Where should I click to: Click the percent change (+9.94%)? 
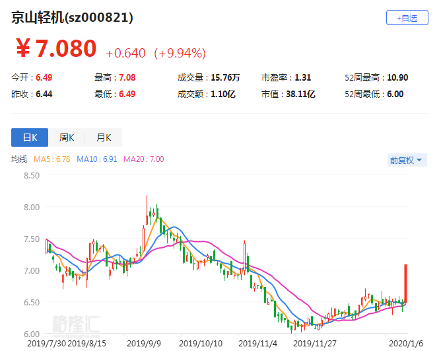[x=180, y=53]
